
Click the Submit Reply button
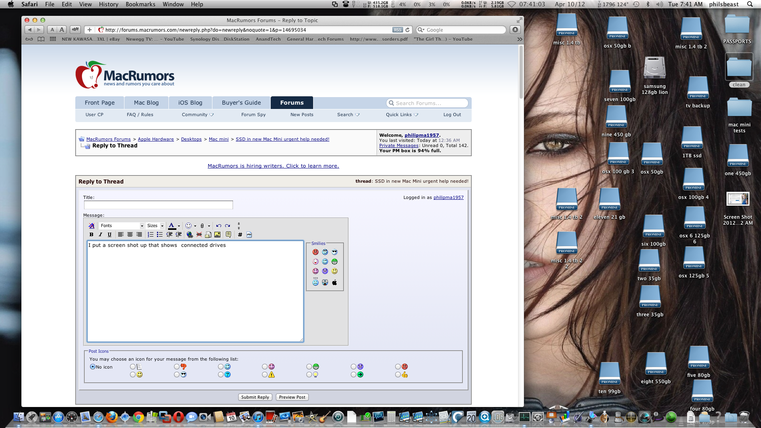pos(255,397)
